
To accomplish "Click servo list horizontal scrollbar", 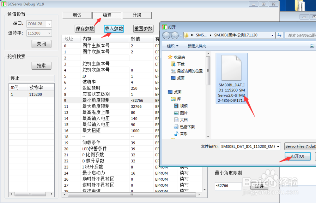I will point(30,194).
